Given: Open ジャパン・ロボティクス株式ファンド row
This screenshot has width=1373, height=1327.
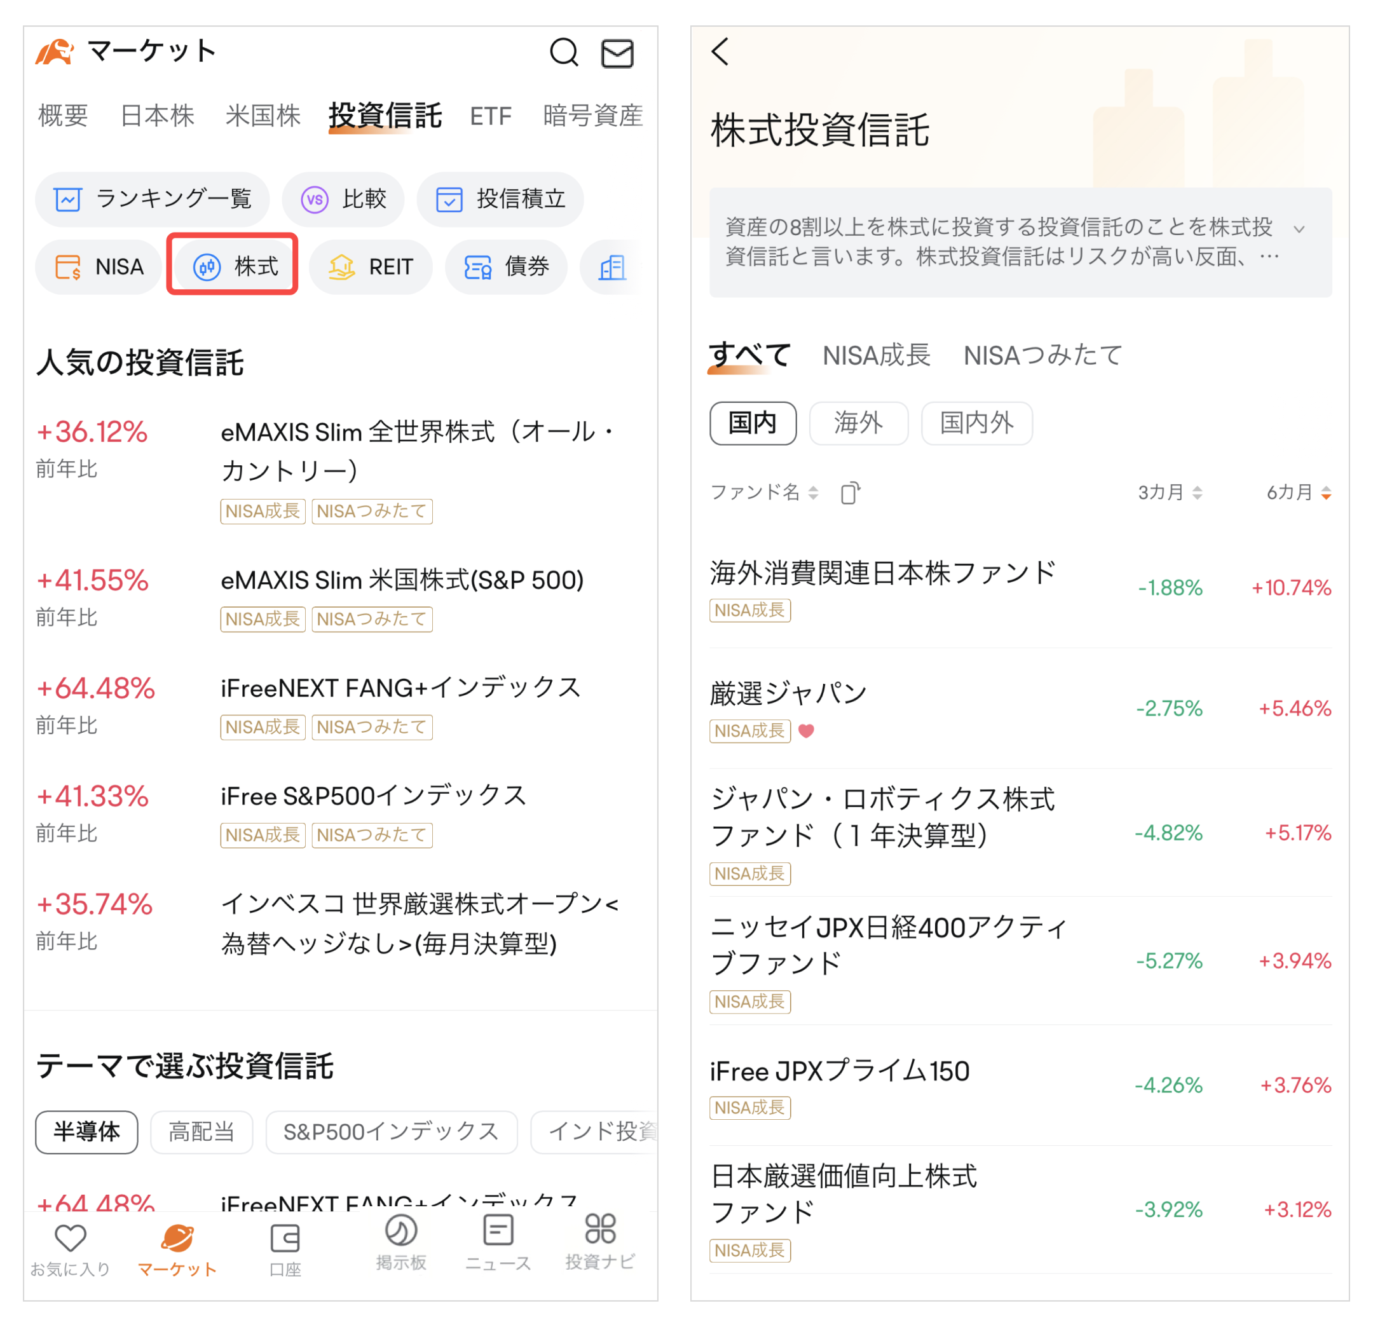Looking at the screenshot, I should coord(1021,833).
